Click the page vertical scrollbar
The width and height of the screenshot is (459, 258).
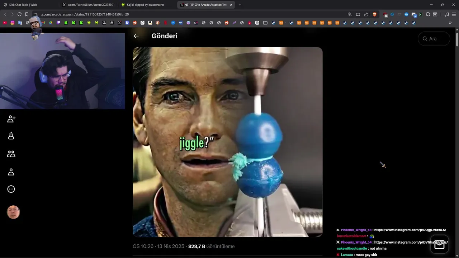click(x=457, y=39)
